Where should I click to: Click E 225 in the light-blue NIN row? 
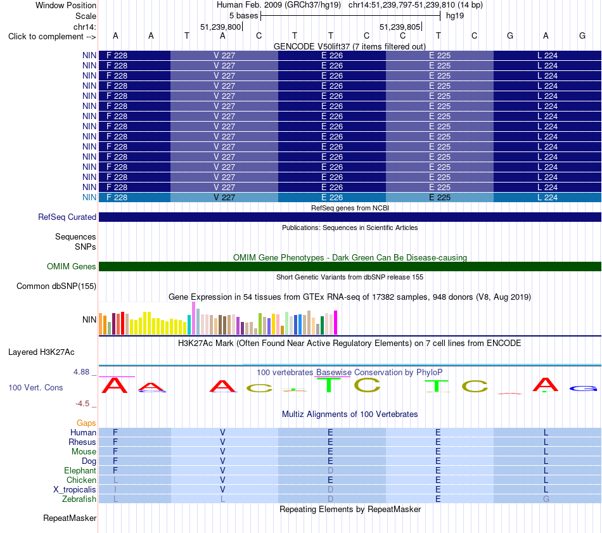coord(440,197)
